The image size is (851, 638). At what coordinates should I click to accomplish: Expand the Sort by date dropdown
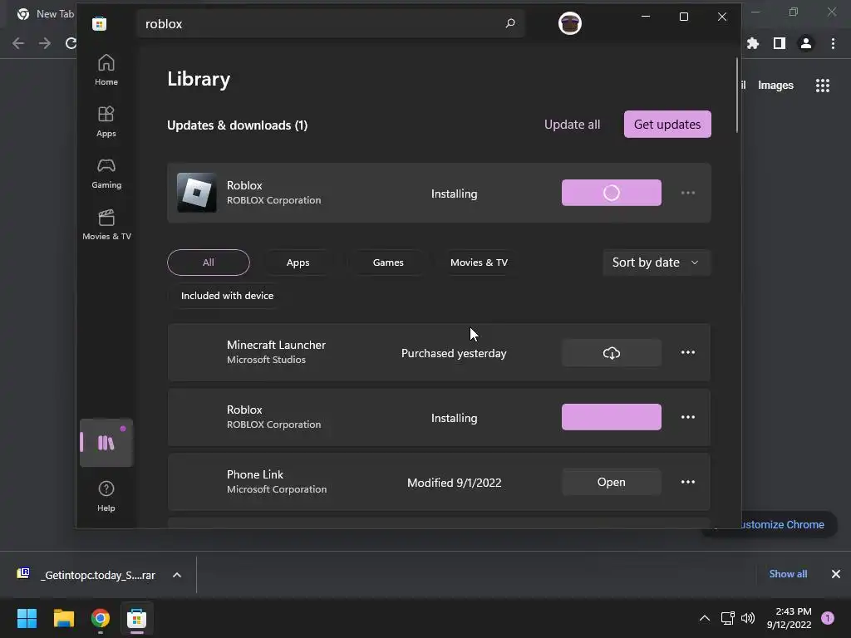(x=657, y=263)
